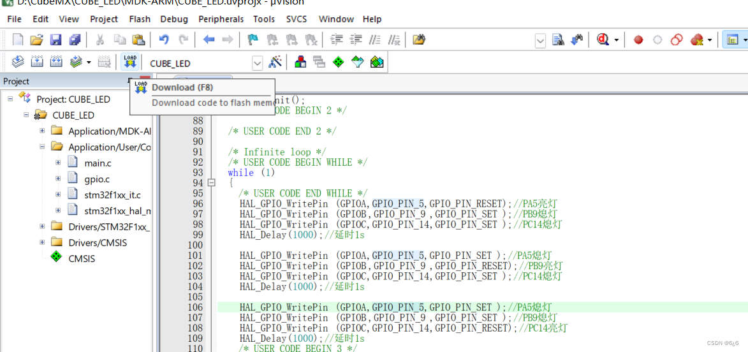Click the Find document search icon
This screenshot has height=352, width=748.
(559, 40)
